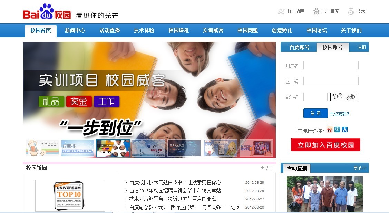This screenshot has width=389, height=213.
Task: Click the blue 登录 button
Action: [x=315, y=113]
